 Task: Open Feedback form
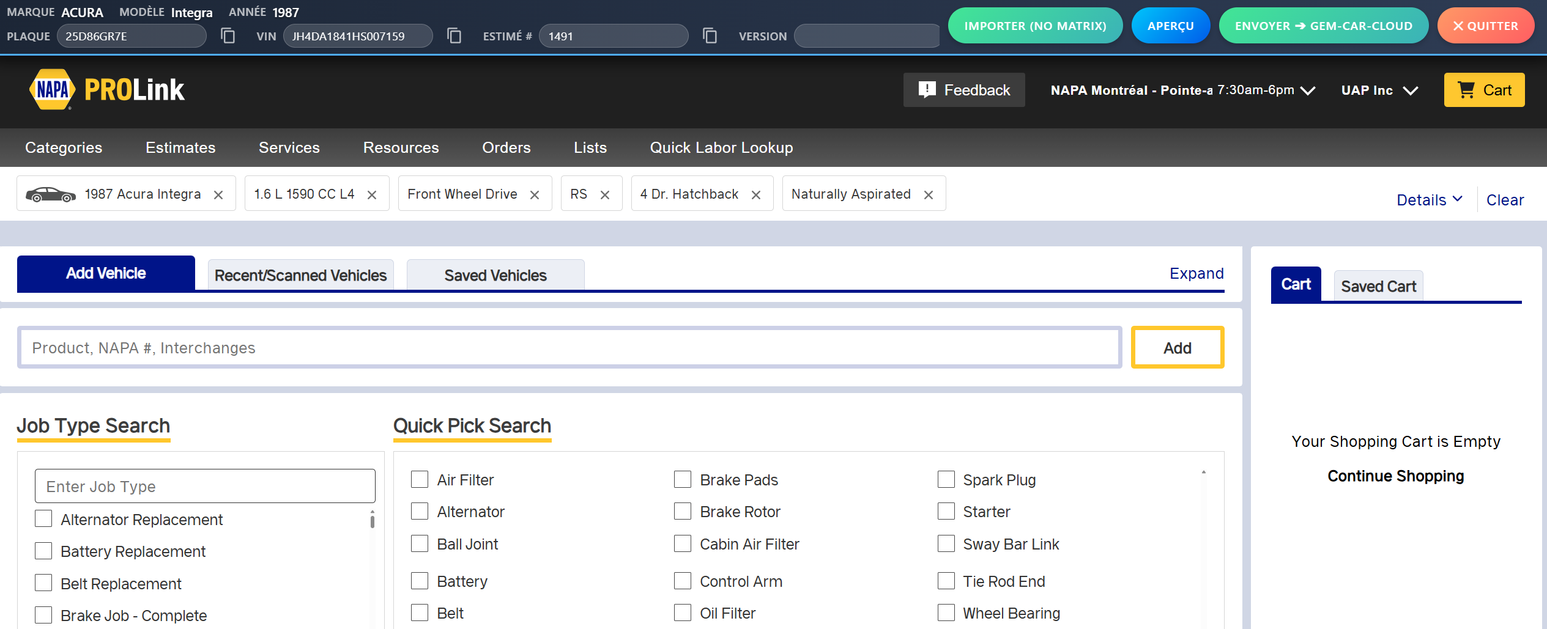click(x=964, y=90)
